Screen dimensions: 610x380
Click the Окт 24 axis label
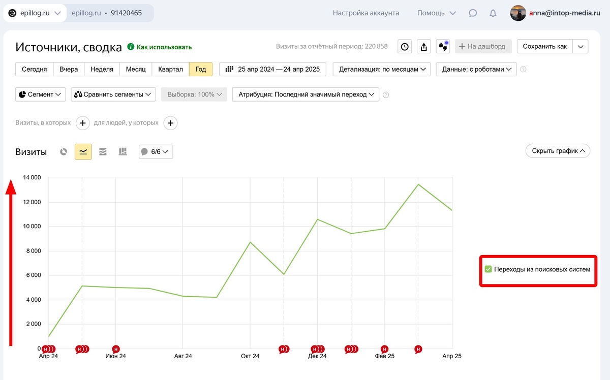pos(250,357)
